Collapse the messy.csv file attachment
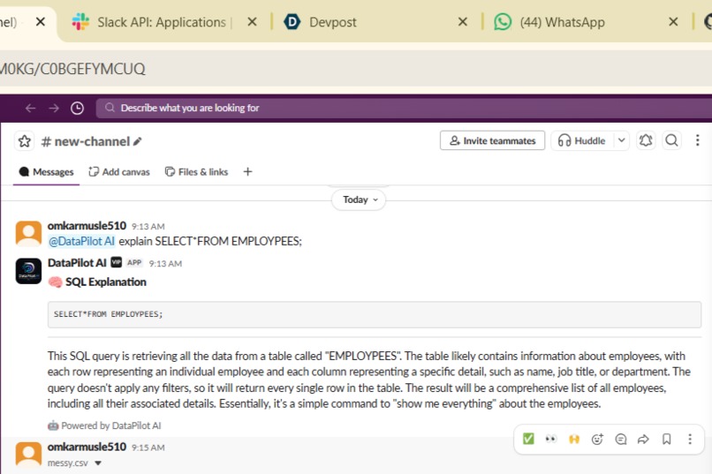 (x=98, y=463)
